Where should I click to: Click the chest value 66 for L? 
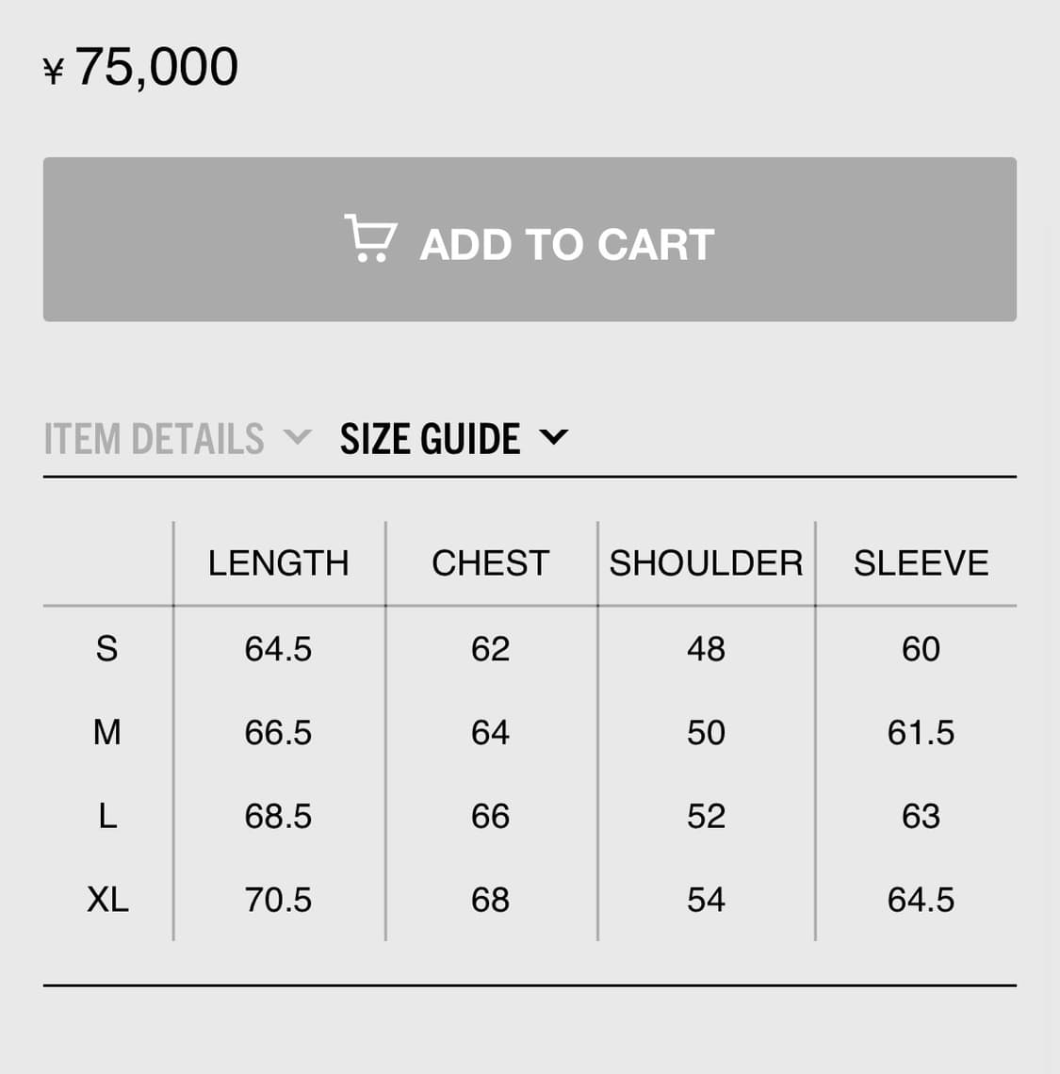pyautogui.click(x=490, y=816)
